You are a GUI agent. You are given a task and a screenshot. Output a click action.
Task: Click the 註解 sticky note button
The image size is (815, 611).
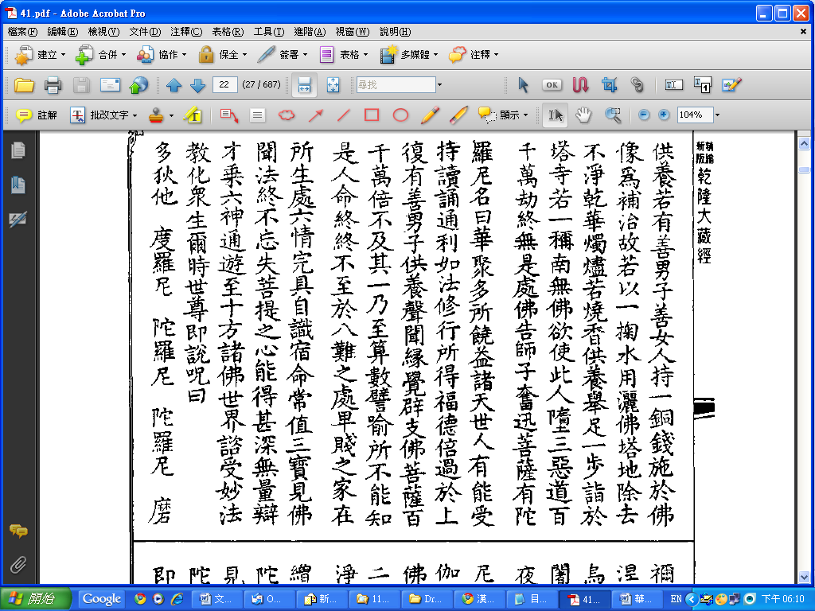coord(37,115)
